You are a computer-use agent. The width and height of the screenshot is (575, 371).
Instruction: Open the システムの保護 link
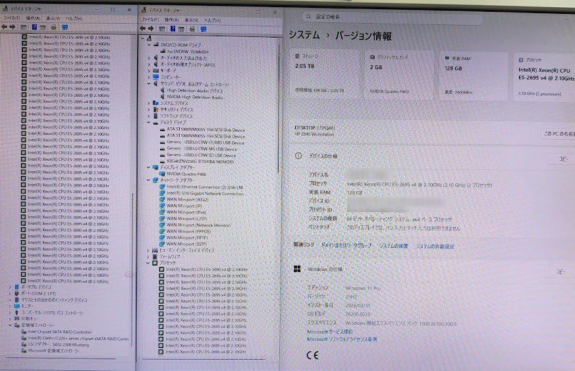393,246
